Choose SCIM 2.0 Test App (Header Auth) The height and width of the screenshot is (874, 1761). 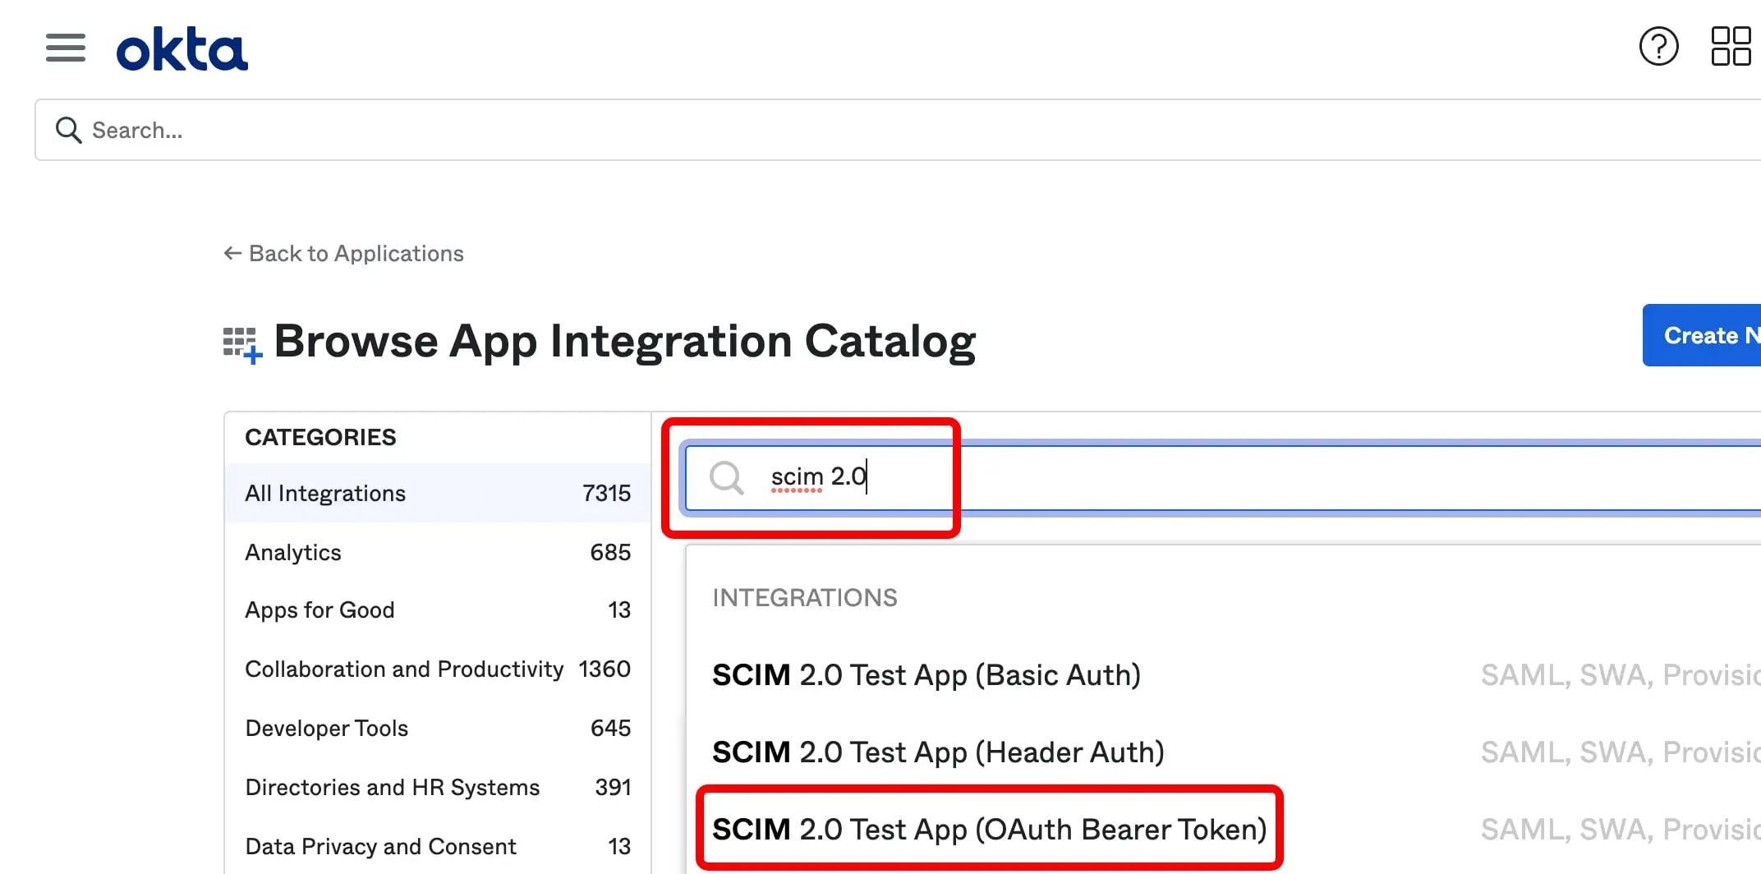pos(938,752)
